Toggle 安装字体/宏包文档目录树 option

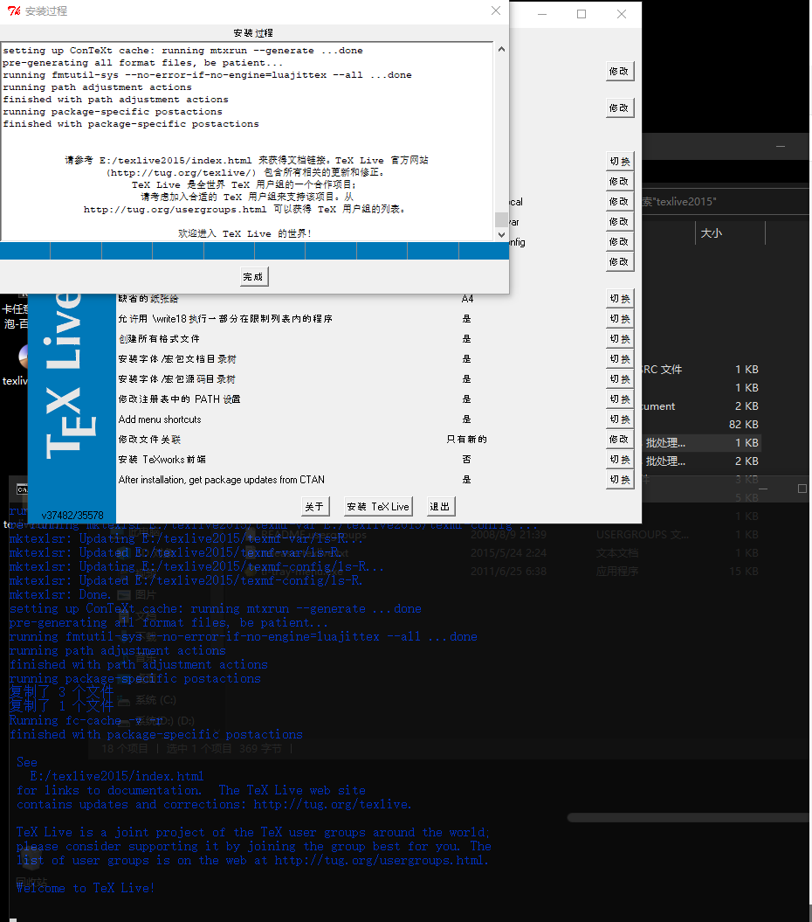[619, 358]
